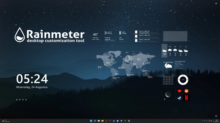Open File Explorer from the taskbar
The width and height of the screenshot is (220, 123).
pyautogui.click(x=102, y=121)
